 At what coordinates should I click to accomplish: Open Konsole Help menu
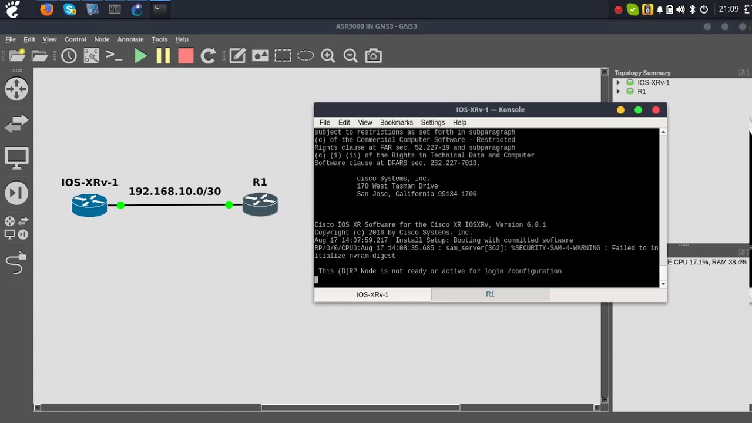(459, 122)
